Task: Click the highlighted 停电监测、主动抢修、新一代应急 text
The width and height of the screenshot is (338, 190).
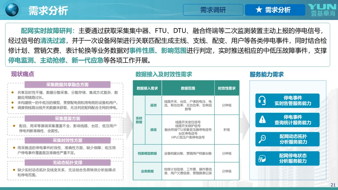Action: [56, 60]
